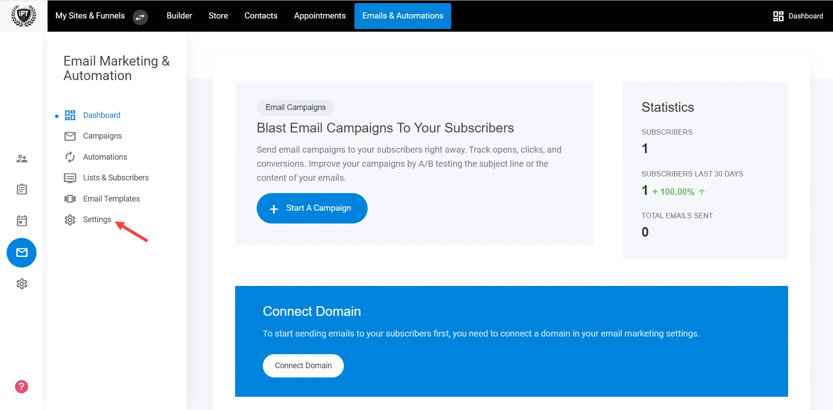The image size is (833, 410).
Task: Select the Builder menu item
Action: pyautogui.click(x=179, y=16)
